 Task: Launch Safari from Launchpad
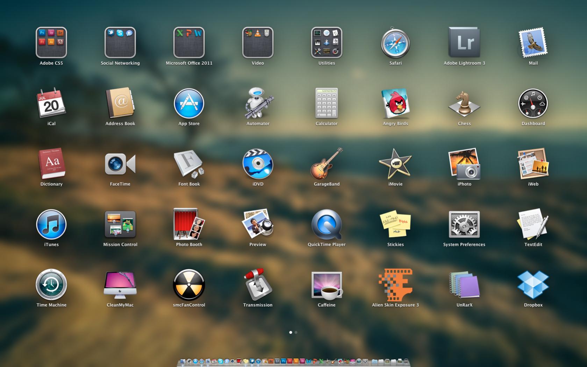pos(395,43)
